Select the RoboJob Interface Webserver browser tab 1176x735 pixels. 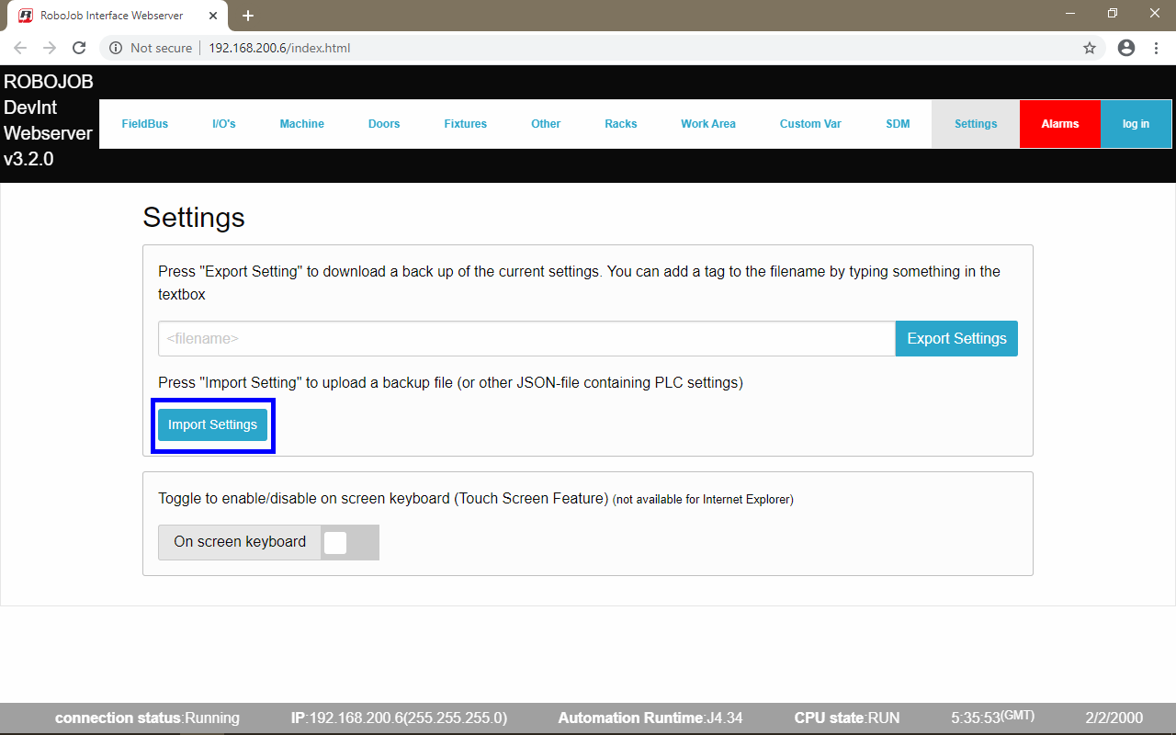119,16
